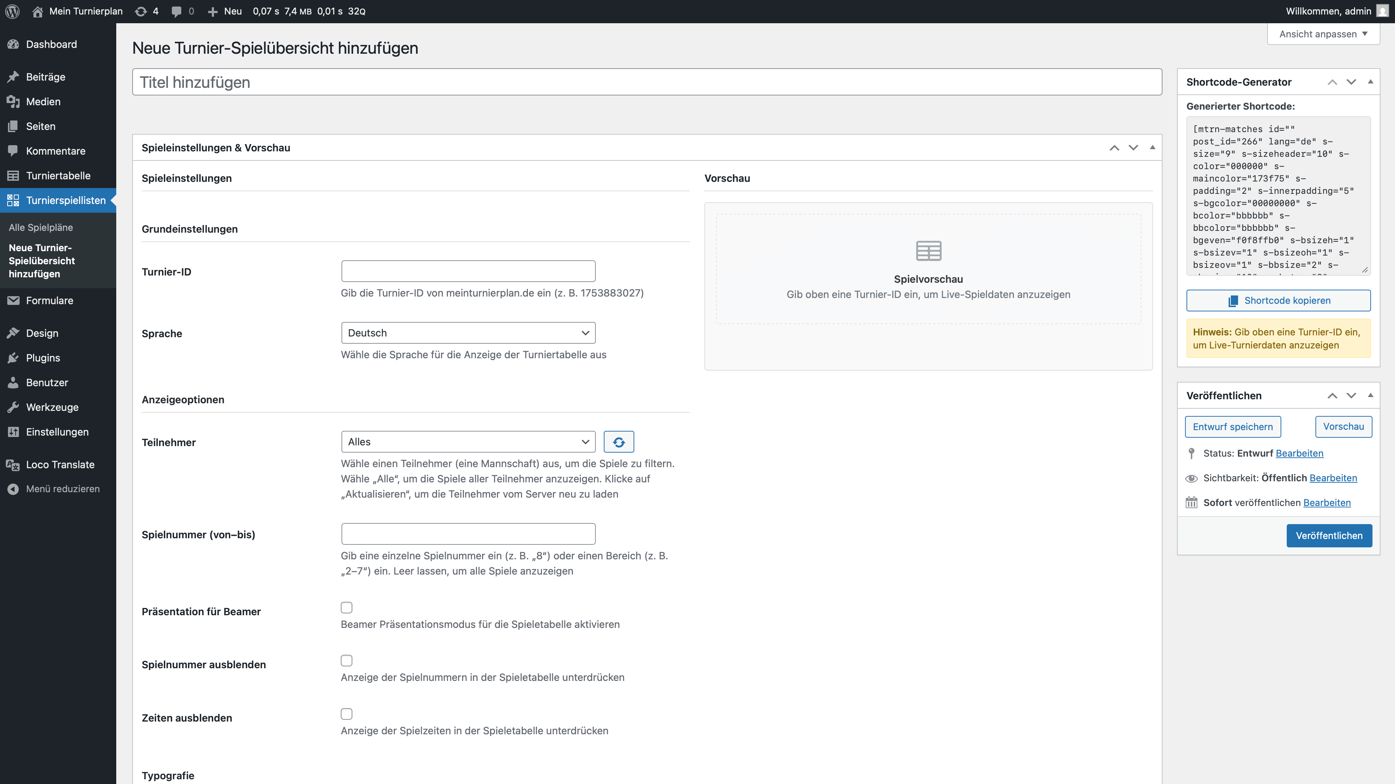Enable Präsentation für Beamer checkbox
The height and width of the screenshot is (784, 1395).
coord(347,608)
